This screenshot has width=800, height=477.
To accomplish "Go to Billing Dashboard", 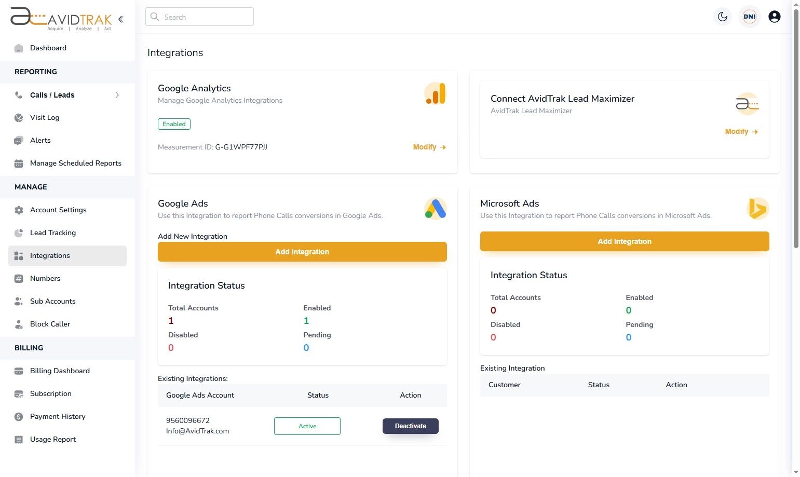I will click(x=60, y=371).
